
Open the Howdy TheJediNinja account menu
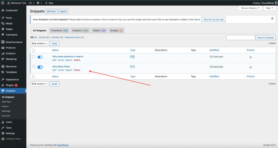click(265, 3)
